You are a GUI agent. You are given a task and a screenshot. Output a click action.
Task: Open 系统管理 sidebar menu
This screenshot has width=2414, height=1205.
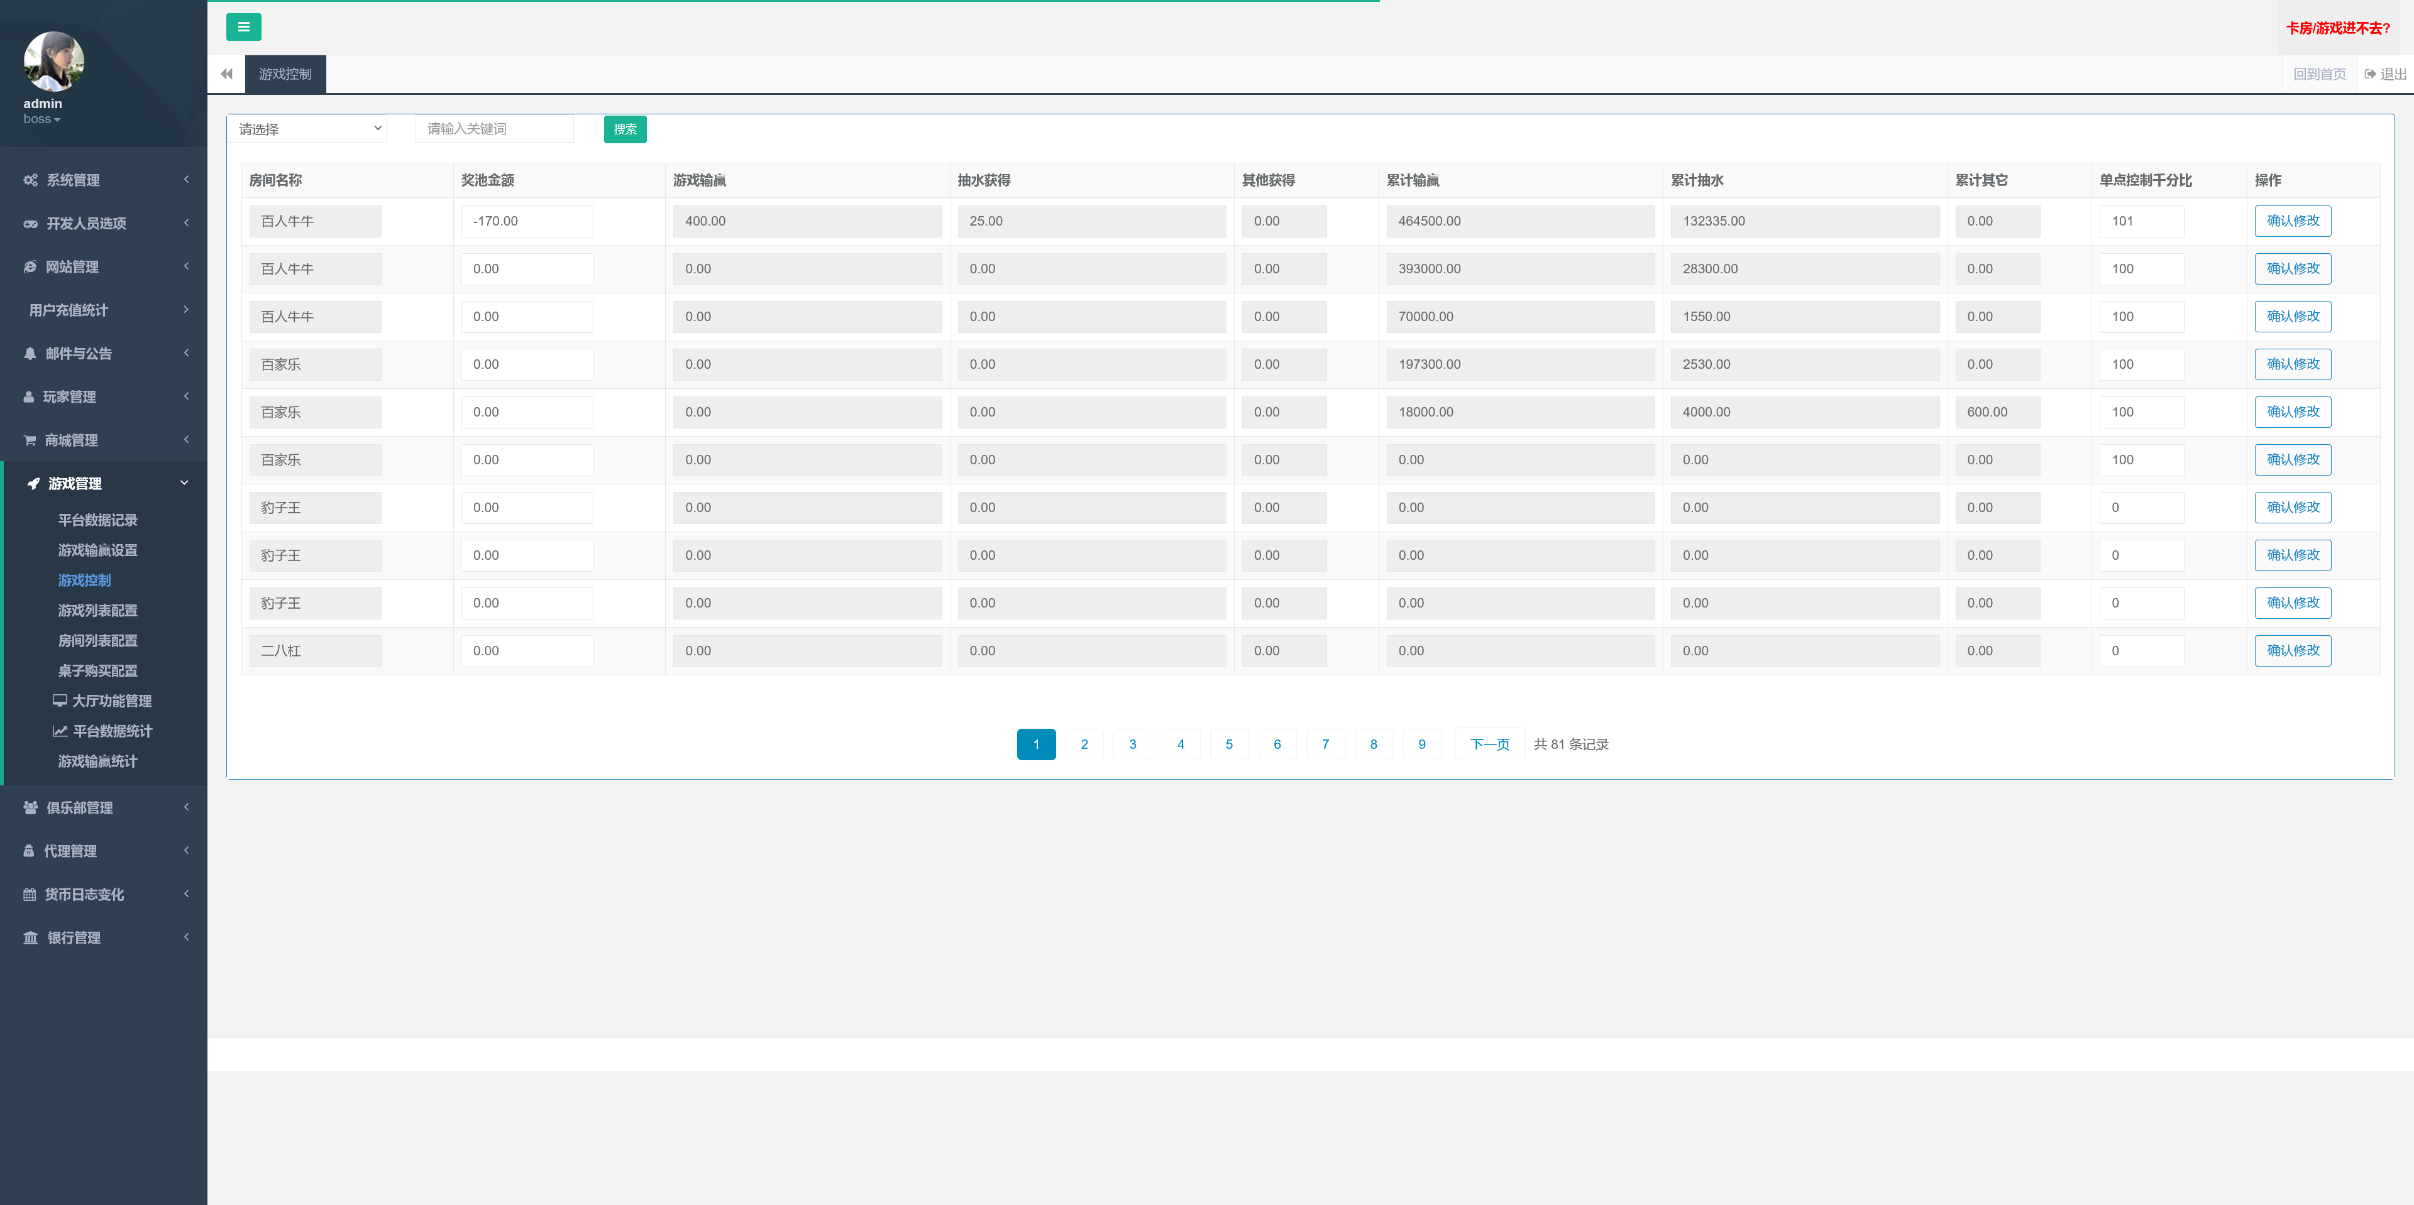(73, 180)
